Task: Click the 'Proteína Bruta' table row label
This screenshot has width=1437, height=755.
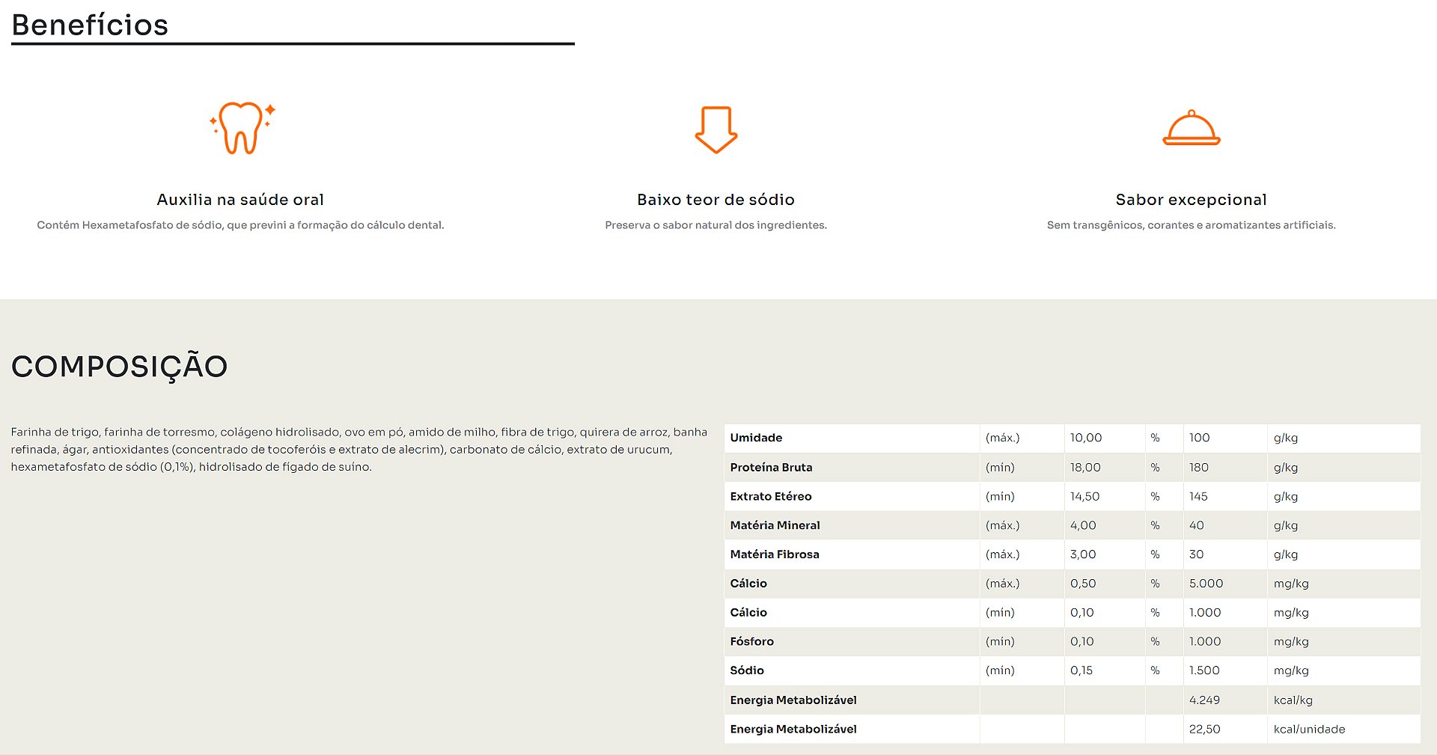Action: click(x=771, y=467)
